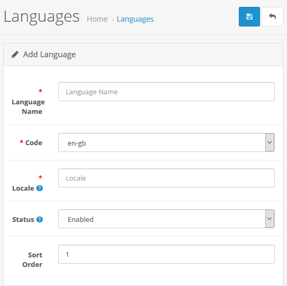Click the Language Name field label

pos(29,107)
